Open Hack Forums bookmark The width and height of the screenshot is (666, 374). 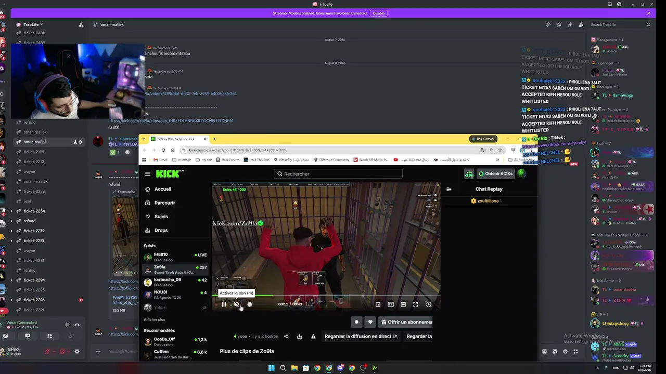[x=227, y=159]
